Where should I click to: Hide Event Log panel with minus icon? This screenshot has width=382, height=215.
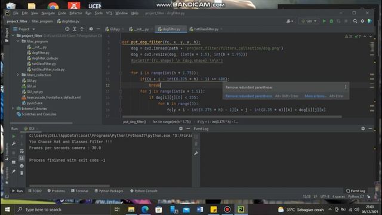click(370, 128)
